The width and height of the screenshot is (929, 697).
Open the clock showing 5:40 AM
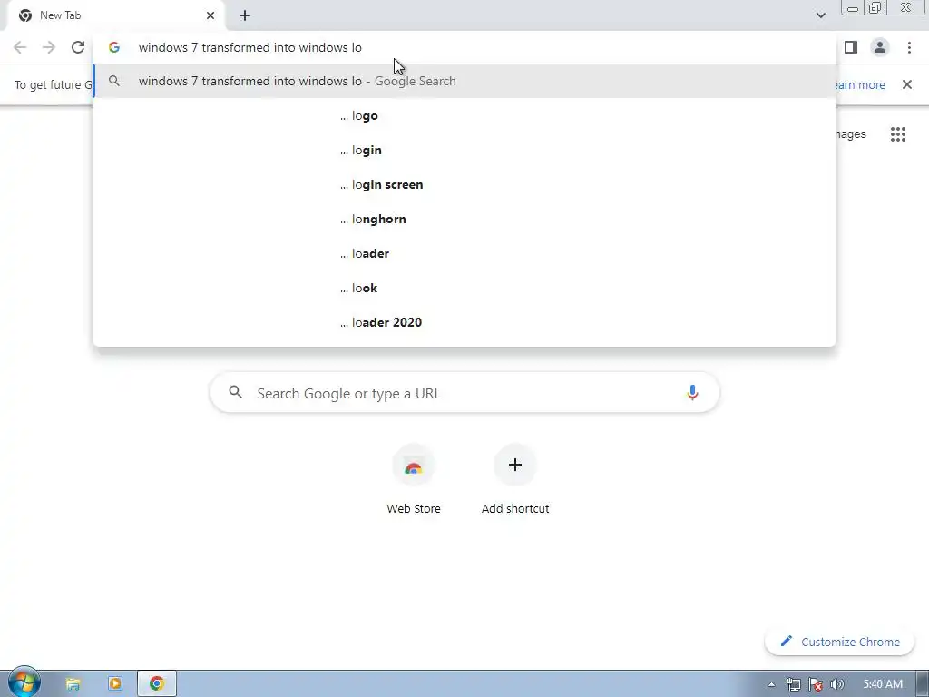click(x=883, y=684)
